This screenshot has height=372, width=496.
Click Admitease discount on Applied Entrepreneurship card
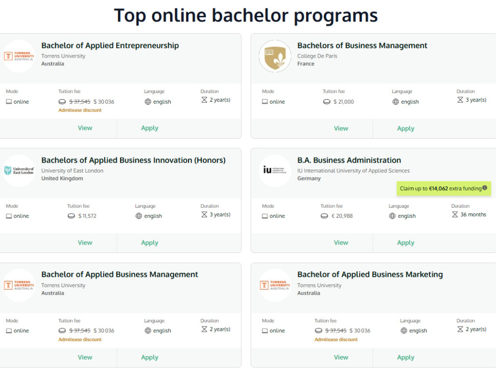pos(80,110)
